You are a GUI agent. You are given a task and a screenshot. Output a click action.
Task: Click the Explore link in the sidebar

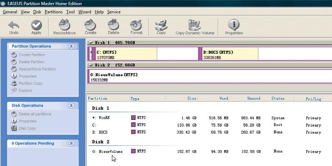25,90
